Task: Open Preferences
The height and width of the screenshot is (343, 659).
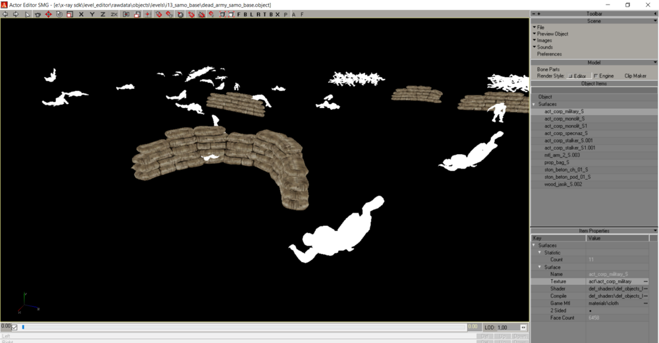Action: tap(550, 54)
